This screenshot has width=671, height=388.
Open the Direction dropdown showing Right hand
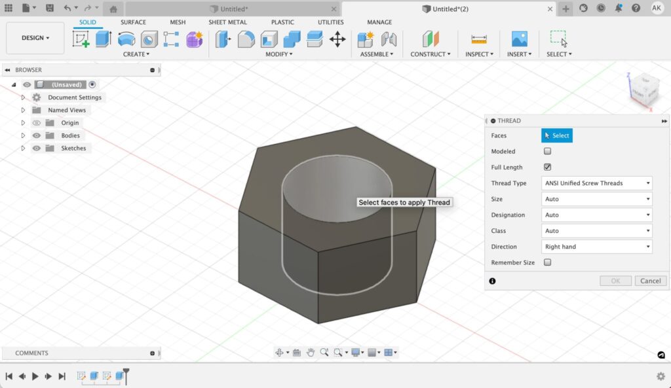(596, 247)
